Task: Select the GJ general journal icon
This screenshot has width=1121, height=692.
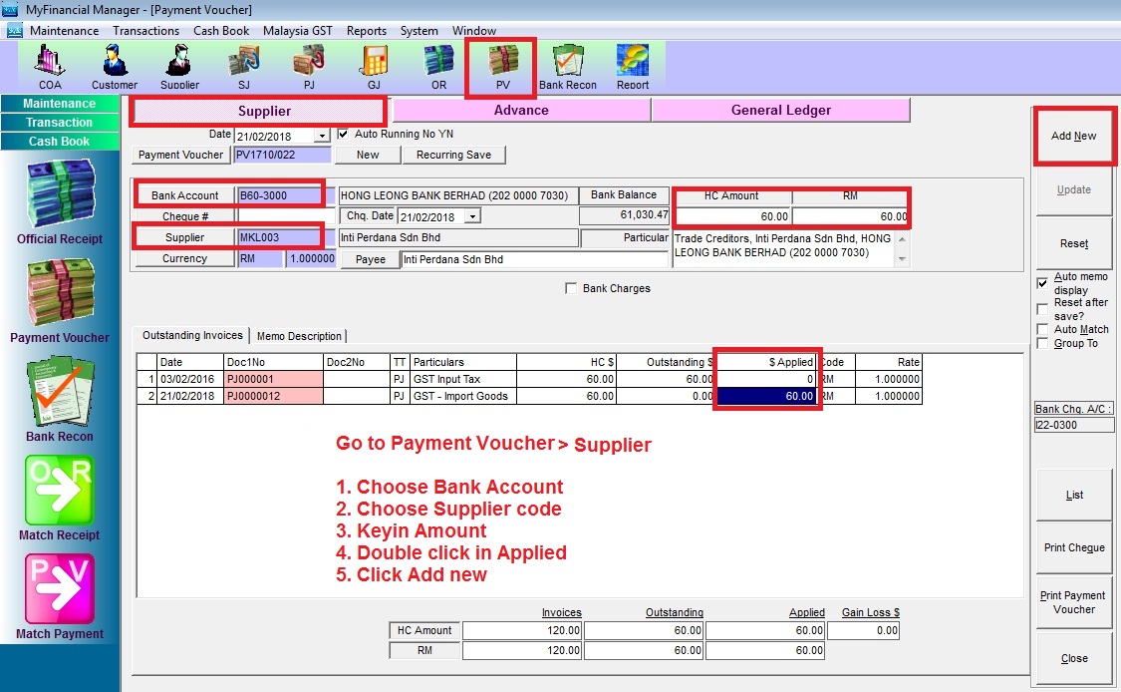Action: click(x=374, y=66)
